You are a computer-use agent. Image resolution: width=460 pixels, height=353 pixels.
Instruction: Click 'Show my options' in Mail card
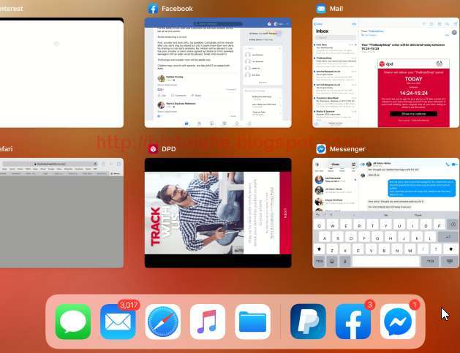(413, 114)
